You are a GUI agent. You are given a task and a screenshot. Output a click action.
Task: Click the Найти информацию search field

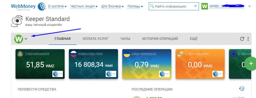174,6
